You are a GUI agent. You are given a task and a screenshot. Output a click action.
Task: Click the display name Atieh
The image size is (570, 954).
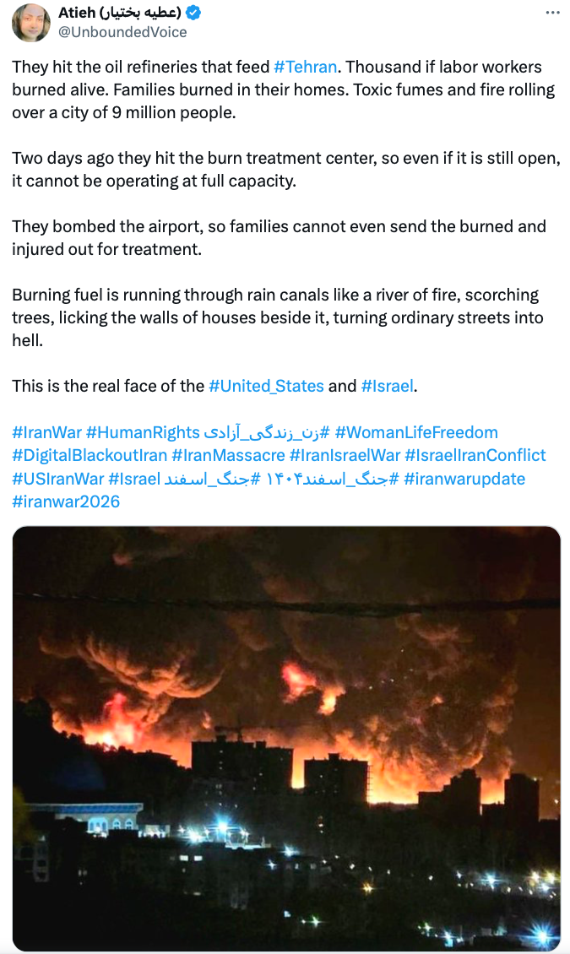(78, 14)
